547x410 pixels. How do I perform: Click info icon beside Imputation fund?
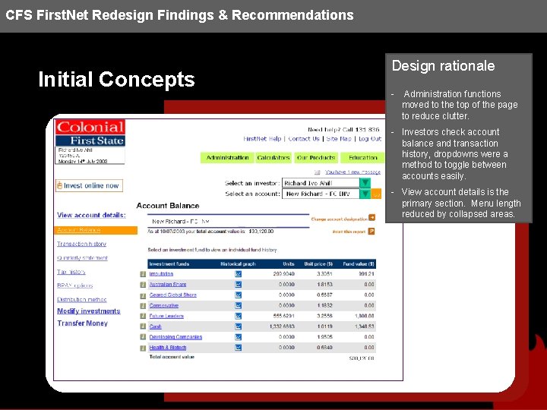pyautogui.click(x=143, y=274)
